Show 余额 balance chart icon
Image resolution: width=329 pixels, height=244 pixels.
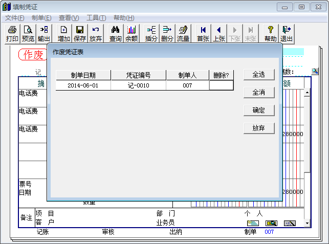tap(131, 34)
